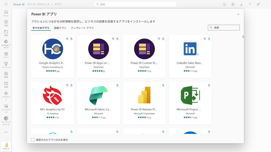Click shopping bag icon on Microsoft Project card
The height and width of the screenshot is (152, 271).
(209, 85)
